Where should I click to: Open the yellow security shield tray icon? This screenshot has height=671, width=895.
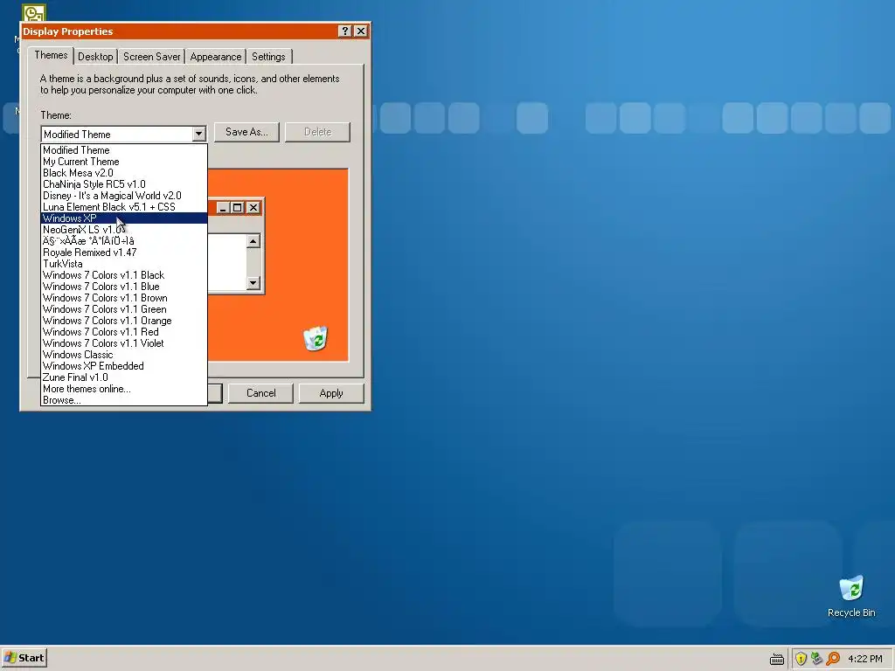(801, 659)
